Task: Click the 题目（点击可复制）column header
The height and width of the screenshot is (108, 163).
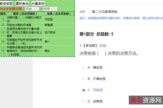Action: [x=25, y=14]
